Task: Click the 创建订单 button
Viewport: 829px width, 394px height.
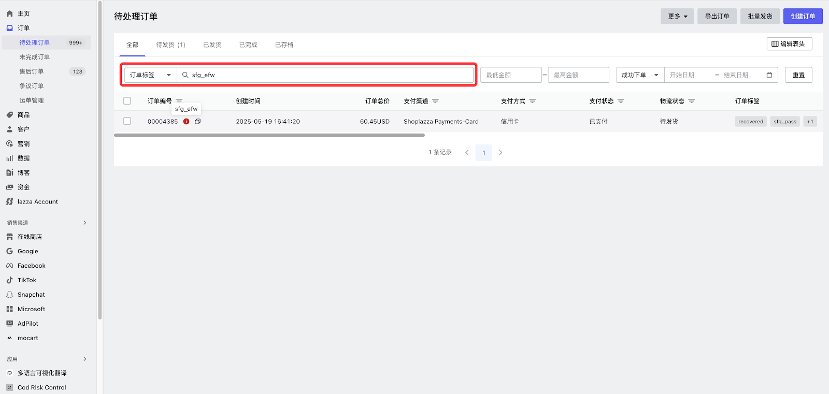Action: point(803,17)
